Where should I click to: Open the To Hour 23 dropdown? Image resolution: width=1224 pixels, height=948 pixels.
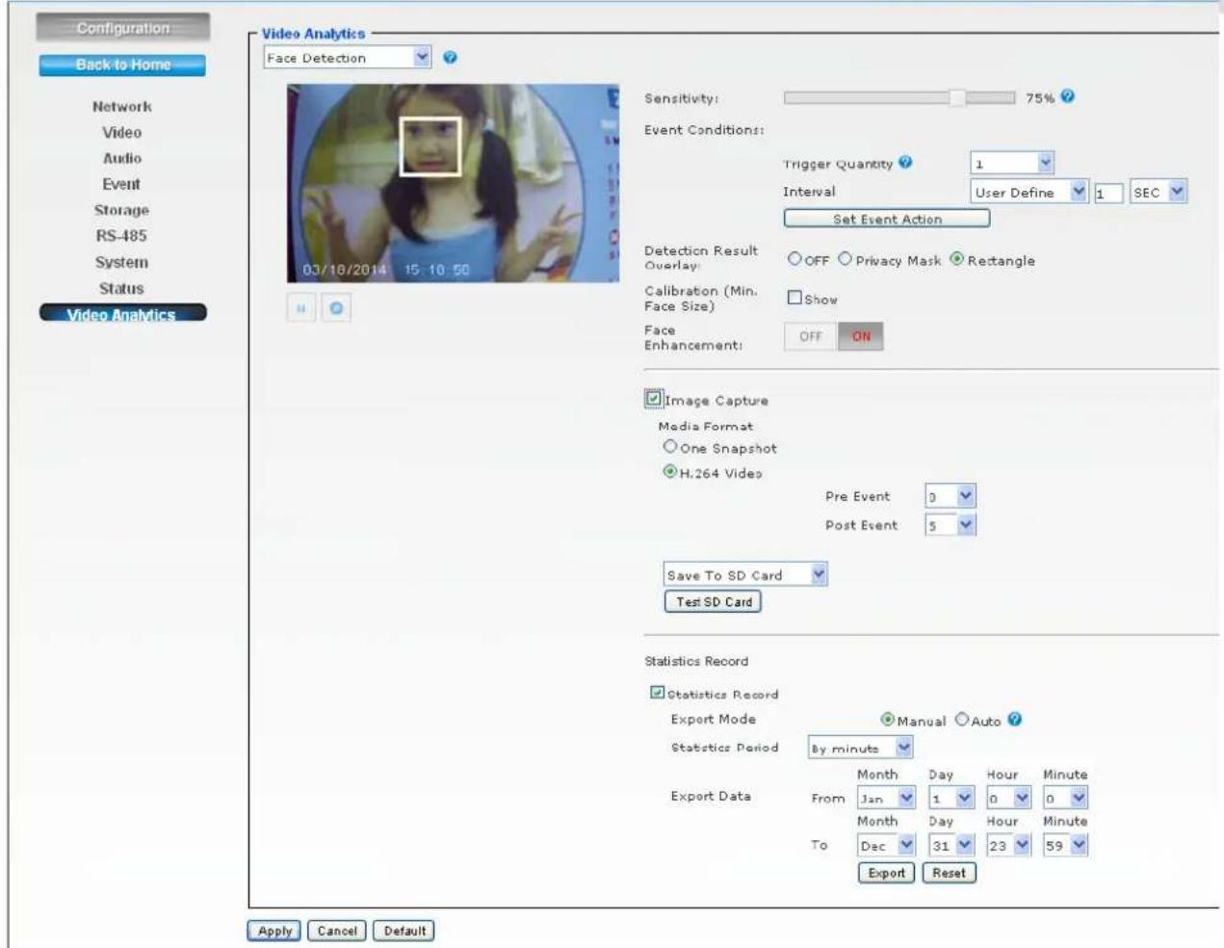pyautogui.click(x=1008, y=845)
